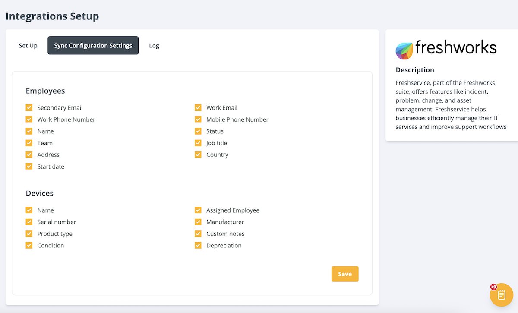Toggle the employee Status checkbox
Screen dimensions: 518x313
(198, 131)
